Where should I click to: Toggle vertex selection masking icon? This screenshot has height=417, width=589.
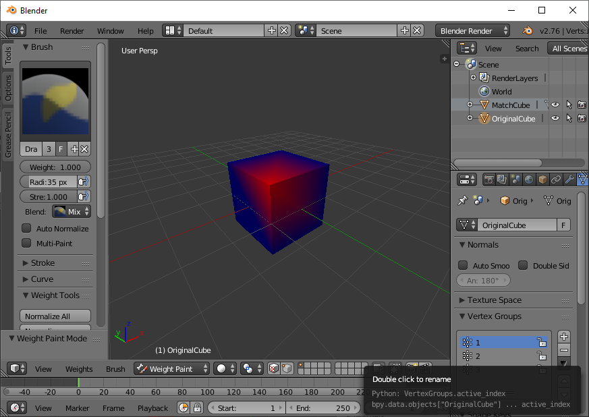(x=287, y=368)
